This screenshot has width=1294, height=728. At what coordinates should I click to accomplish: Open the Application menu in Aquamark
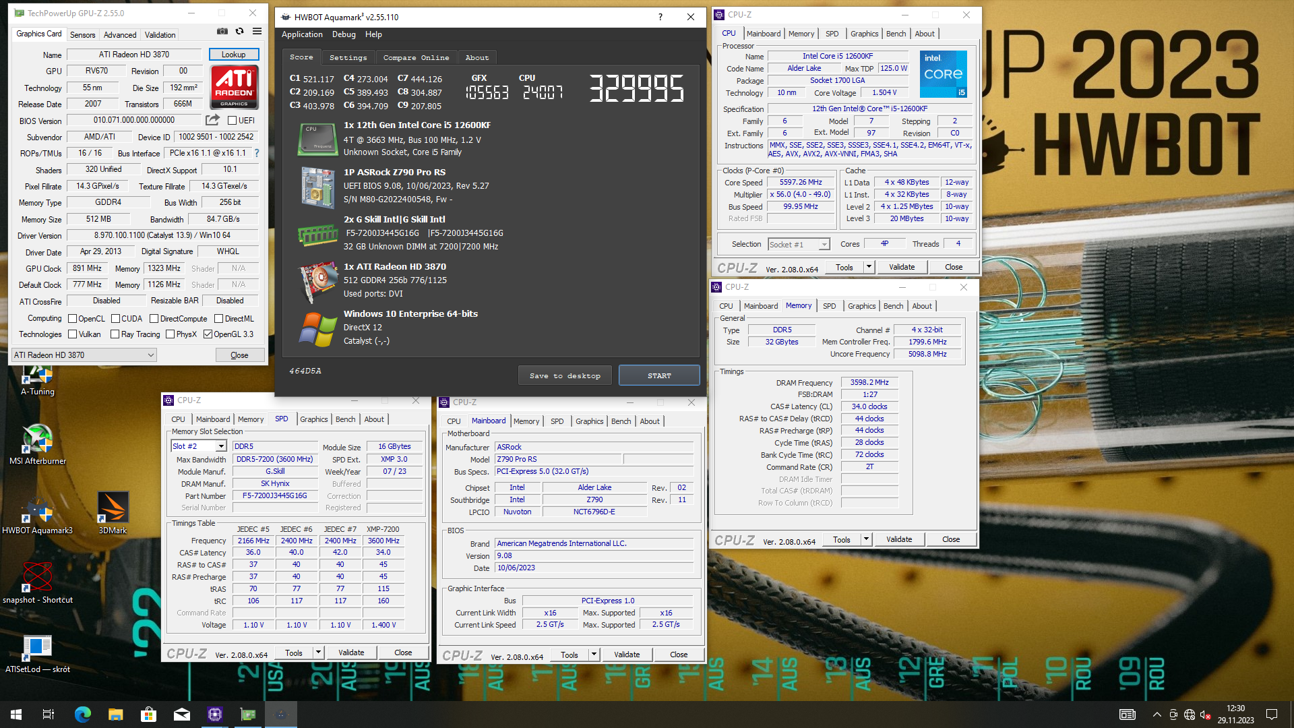click(x=302, y=34)
